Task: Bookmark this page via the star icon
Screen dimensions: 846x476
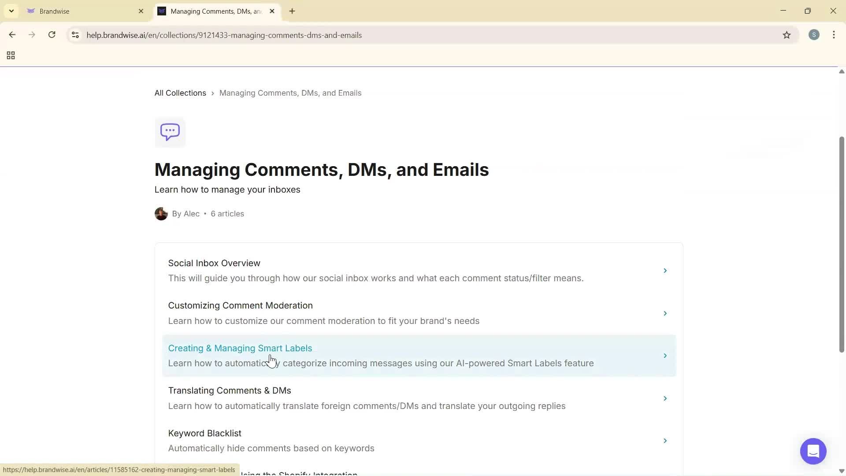Action: pos(787,35)
